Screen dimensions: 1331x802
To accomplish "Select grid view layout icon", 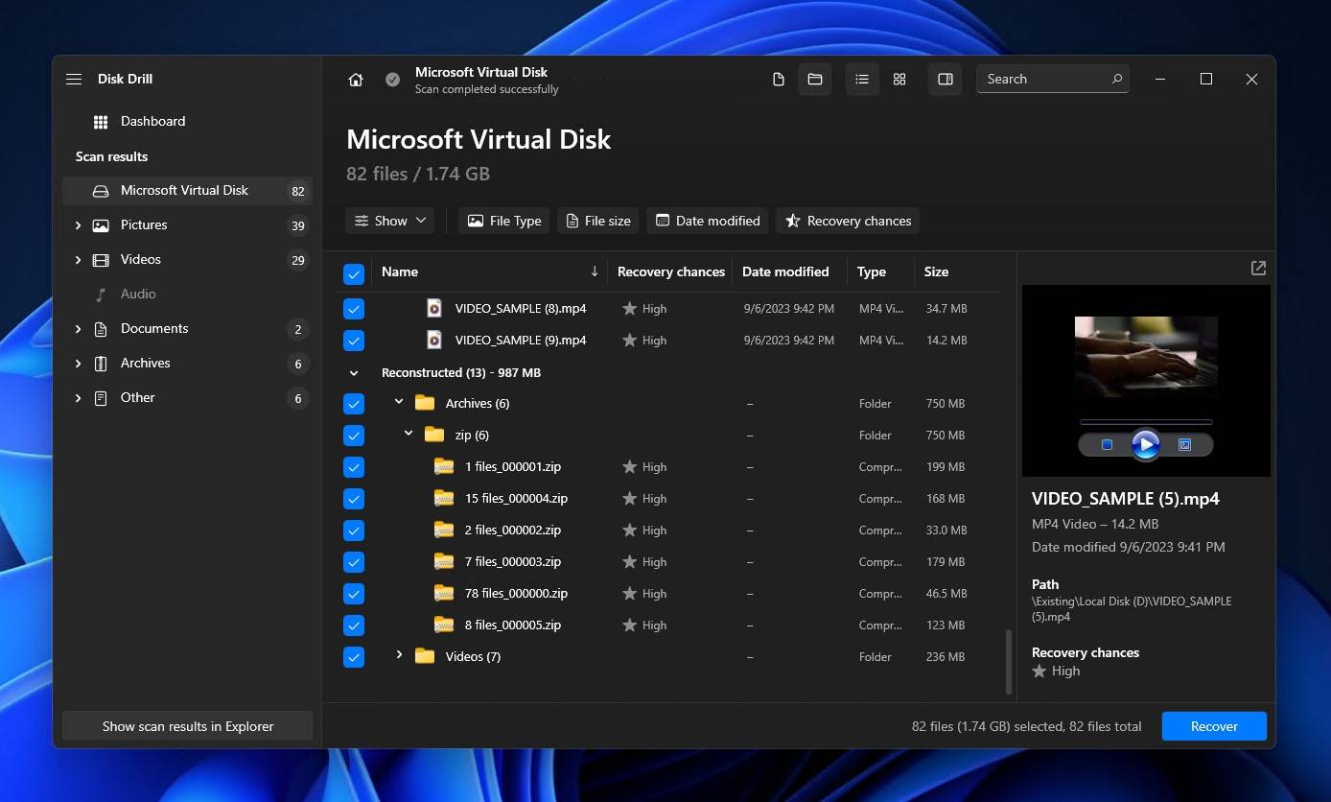I will (899, 80).
